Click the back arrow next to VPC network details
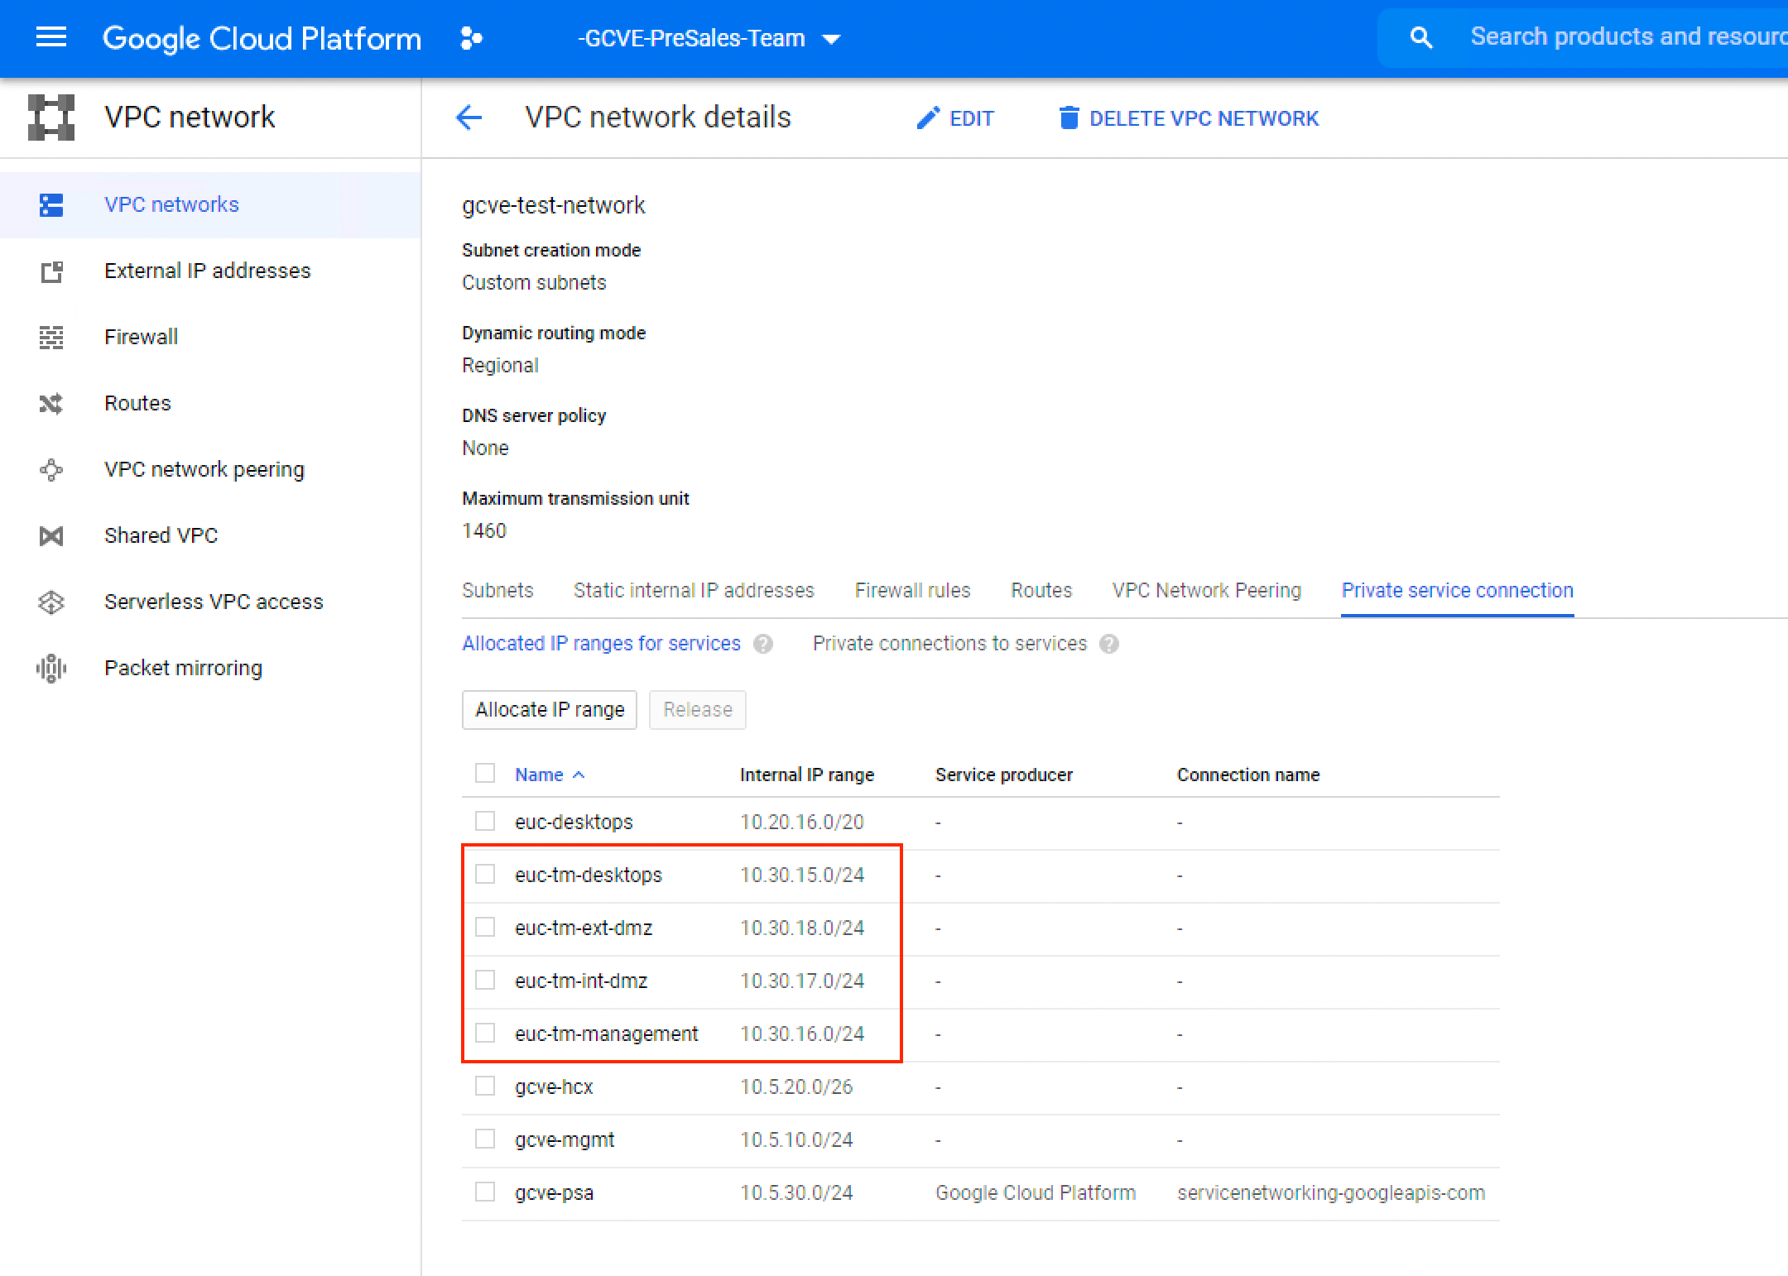Image resolution: width=1788 pixels, height=1276 pixels. 469,118
